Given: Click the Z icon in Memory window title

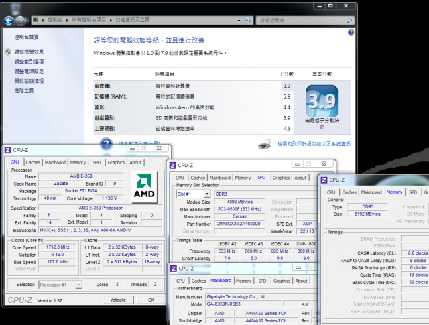Looking at the screenshot, I should pyautogui.click(x=324, y=180).
